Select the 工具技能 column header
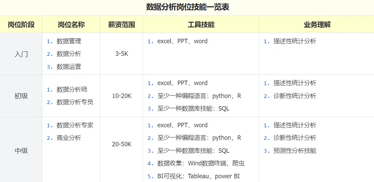Screen dimensions: 374x182 point(201,24)
